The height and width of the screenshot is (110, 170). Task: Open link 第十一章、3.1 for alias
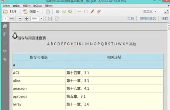pyautogui.click(x=78, y=80)
